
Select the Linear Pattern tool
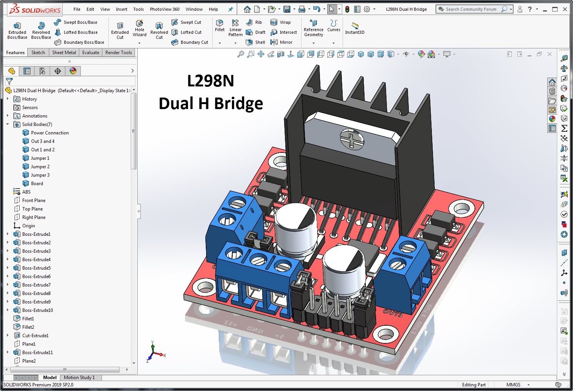[x=235, y=28]
